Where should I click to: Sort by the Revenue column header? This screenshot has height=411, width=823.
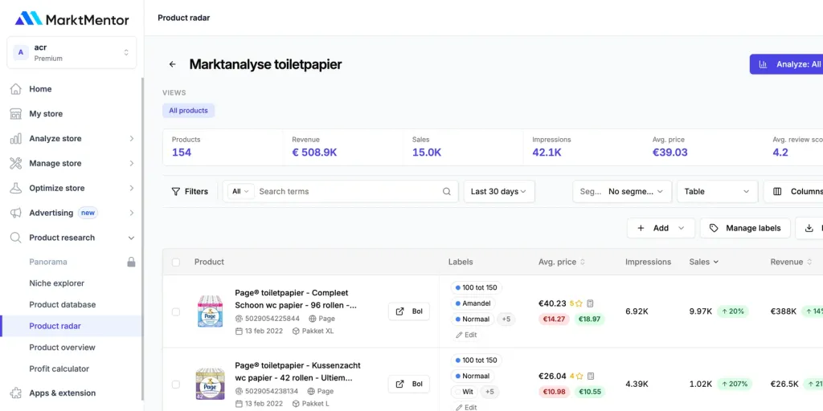pos(791,262)
